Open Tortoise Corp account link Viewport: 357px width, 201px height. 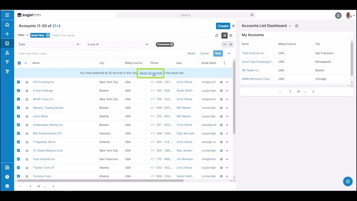coord(42,176)
